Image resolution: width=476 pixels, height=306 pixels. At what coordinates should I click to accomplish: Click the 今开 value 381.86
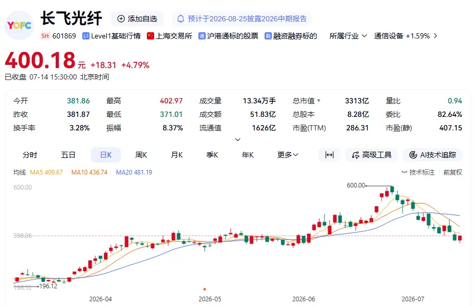[x=78, y=101]
